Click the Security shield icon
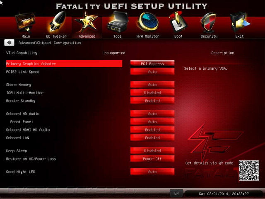The height and width of the screenshot is (199, 265). pyautogui.click(x=209, y=22)
